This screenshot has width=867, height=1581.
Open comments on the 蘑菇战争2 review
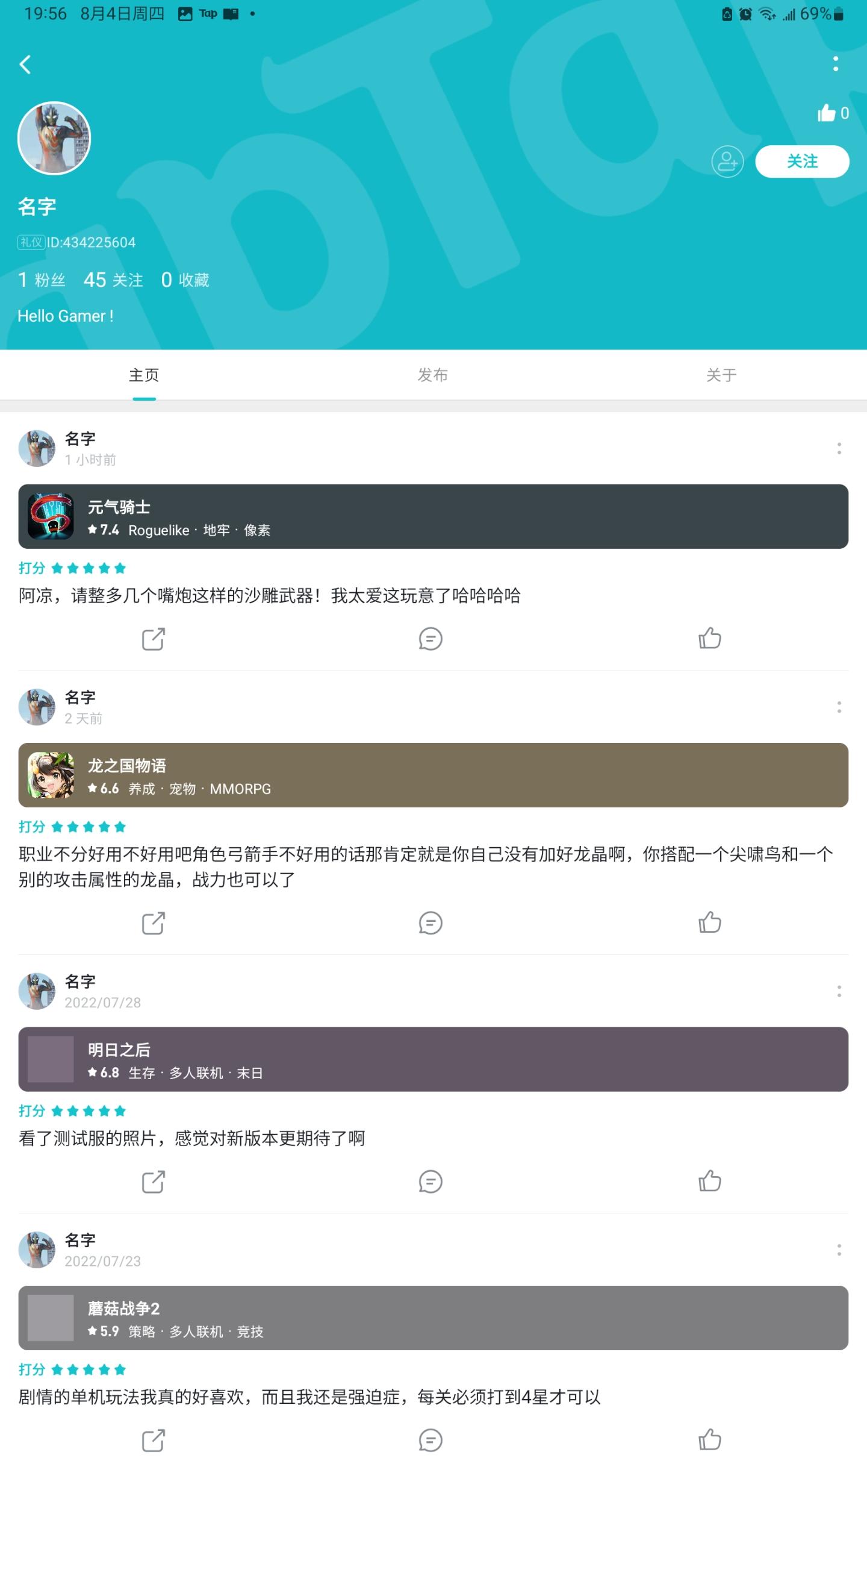click(430, 1441)
